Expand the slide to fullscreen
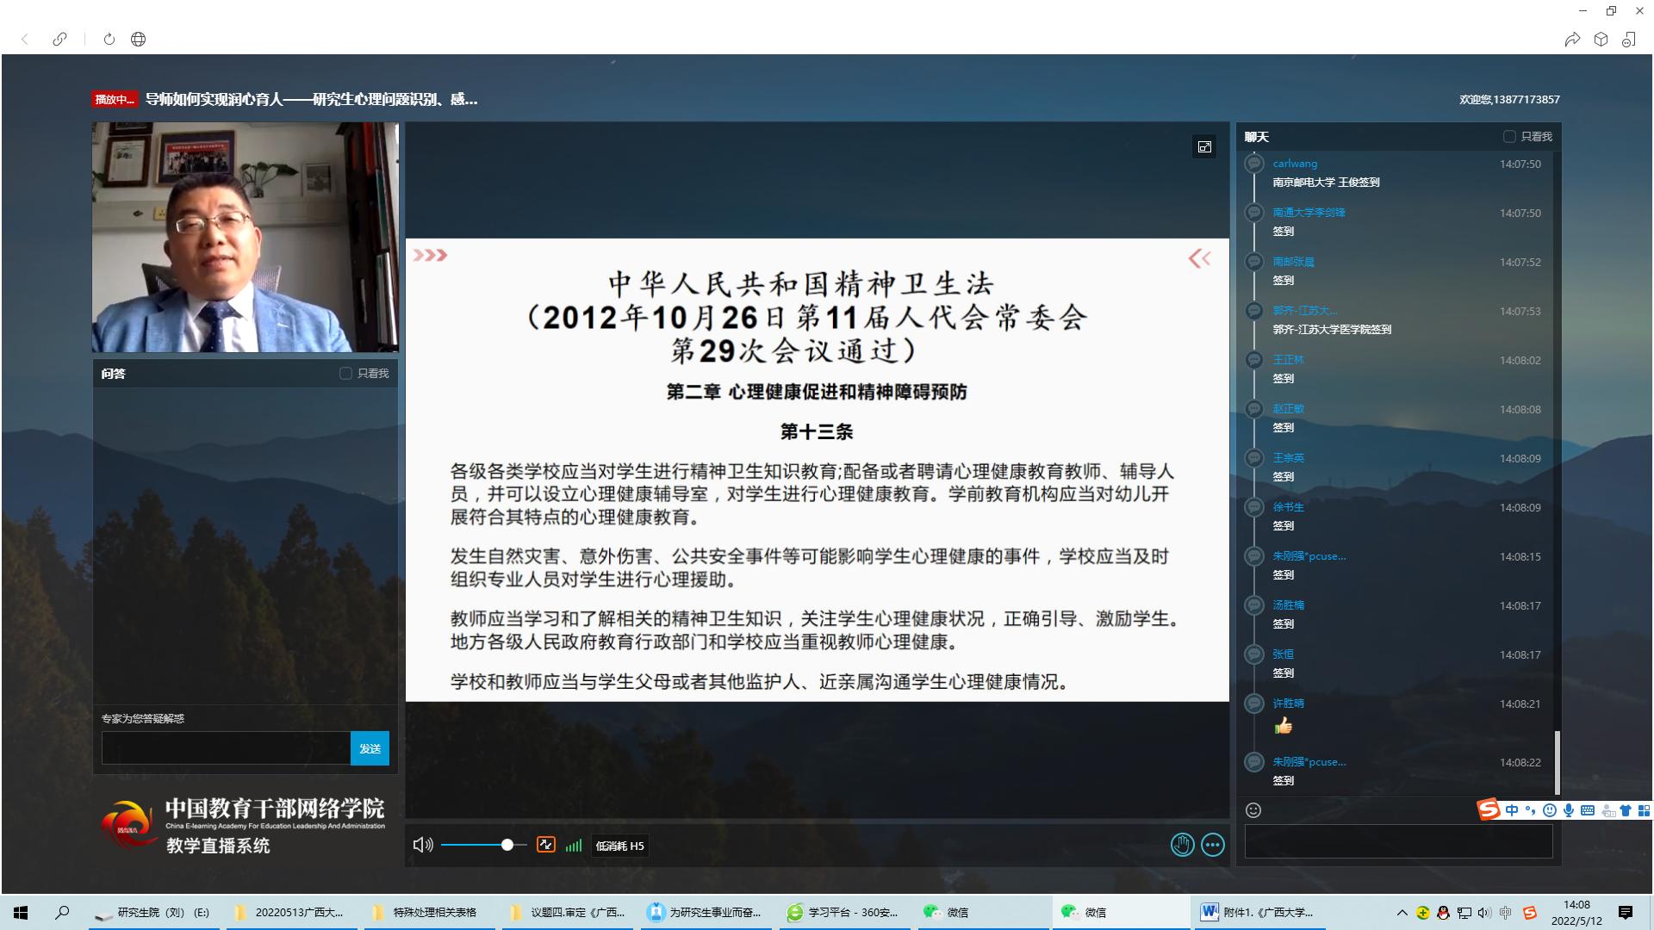The image size is (1654, 930). (1204, 147)
